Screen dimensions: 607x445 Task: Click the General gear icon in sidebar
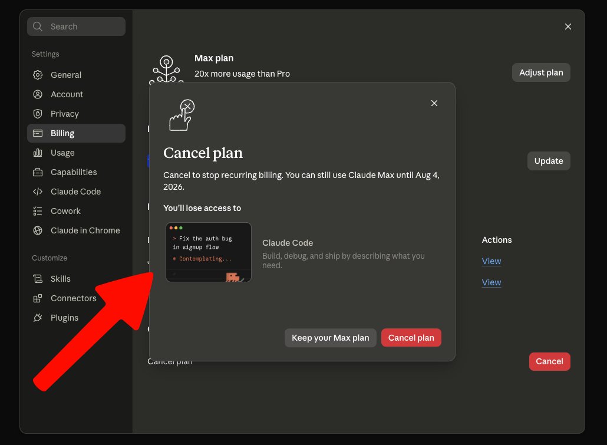38,75
